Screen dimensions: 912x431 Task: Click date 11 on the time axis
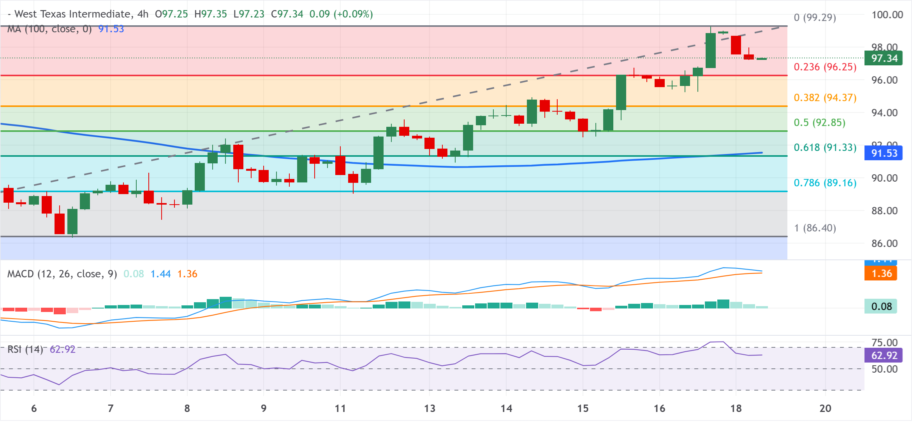[x=340, y=408]
